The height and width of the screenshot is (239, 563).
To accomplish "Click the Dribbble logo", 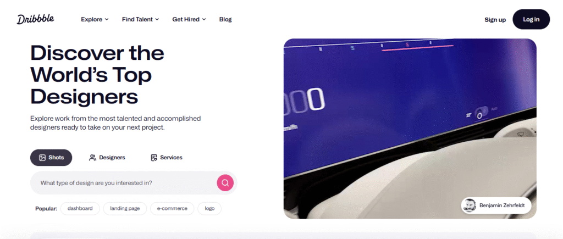I will coord(35,19).
